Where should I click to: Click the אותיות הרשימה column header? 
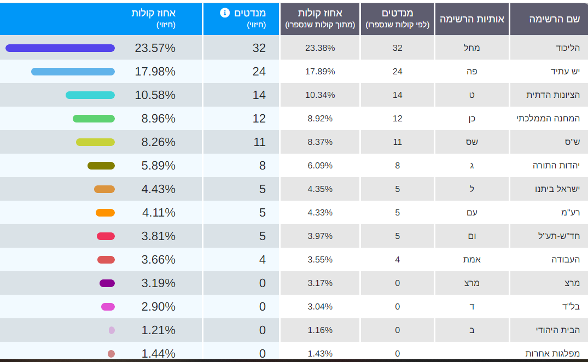pos(472,19)
